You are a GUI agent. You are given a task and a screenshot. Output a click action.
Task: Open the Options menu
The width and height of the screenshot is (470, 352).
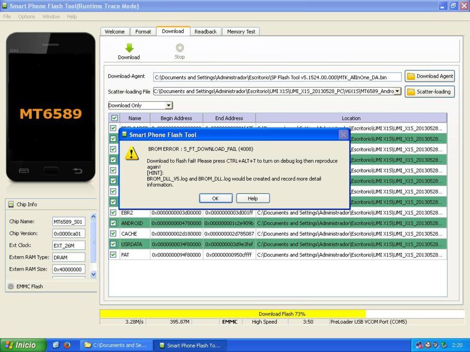point(27,17)
